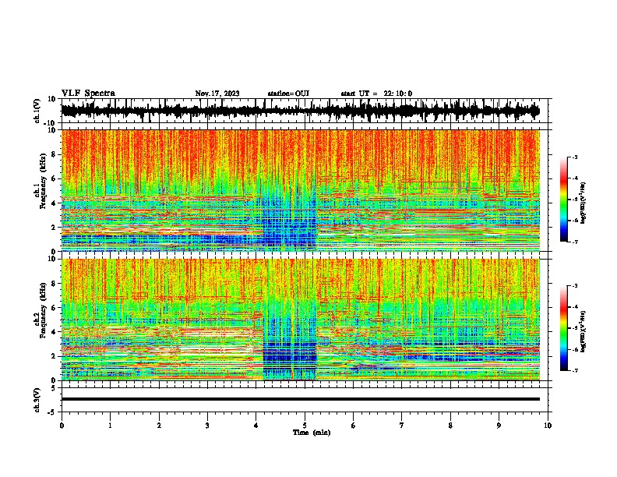Click the "2" kHz tick on ch.2 spectrogram
617x477 pixels.
[54, 356]
